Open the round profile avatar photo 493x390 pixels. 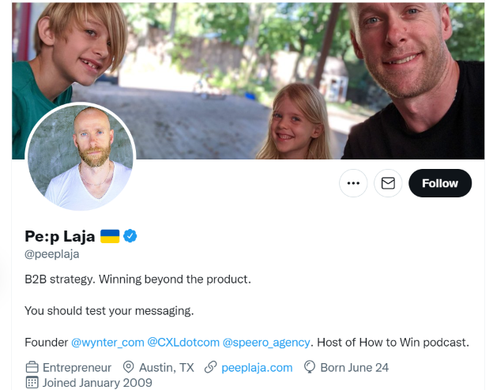[x=81, y=158]
